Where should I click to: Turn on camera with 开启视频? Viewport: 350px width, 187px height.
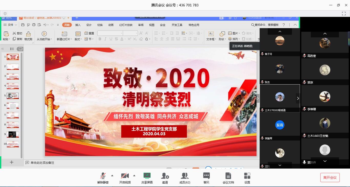(125, 176)
